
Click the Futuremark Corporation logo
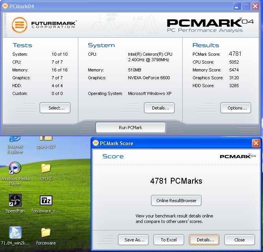pos(44,25)
